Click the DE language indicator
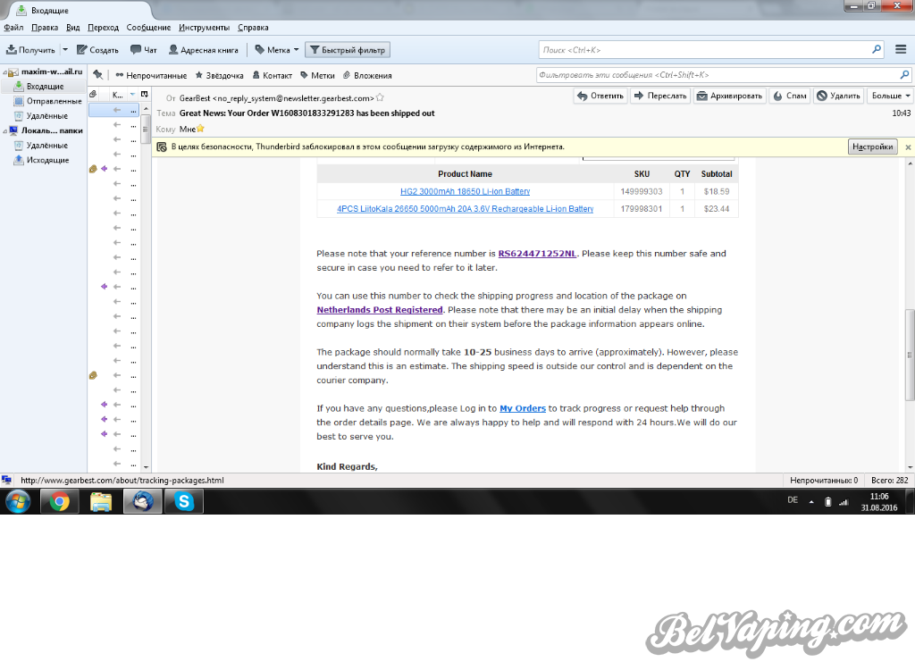This screenshot has height=670, width=915. (793, 500)
